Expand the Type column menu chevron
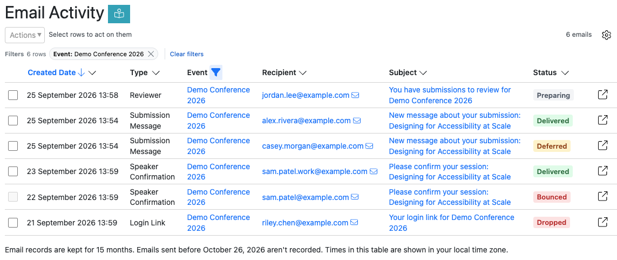The image size is (617, 260). coord(156,73)
